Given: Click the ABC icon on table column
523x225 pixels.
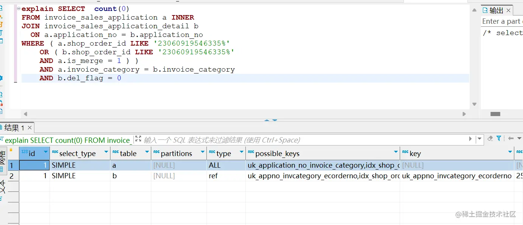Looking at the screenshot, I should pos(116,152).
